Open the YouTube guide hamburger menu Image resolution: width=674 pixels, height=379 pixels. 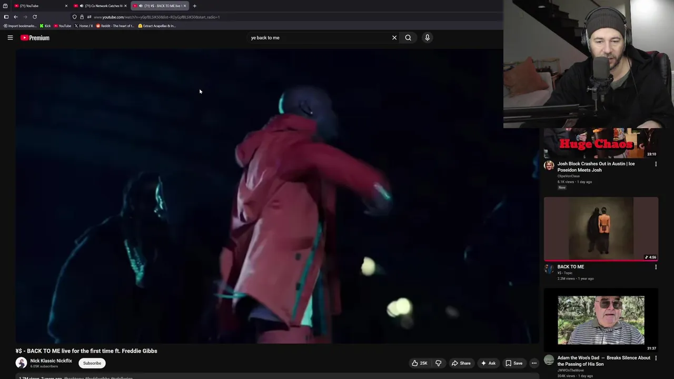(10, 37)
